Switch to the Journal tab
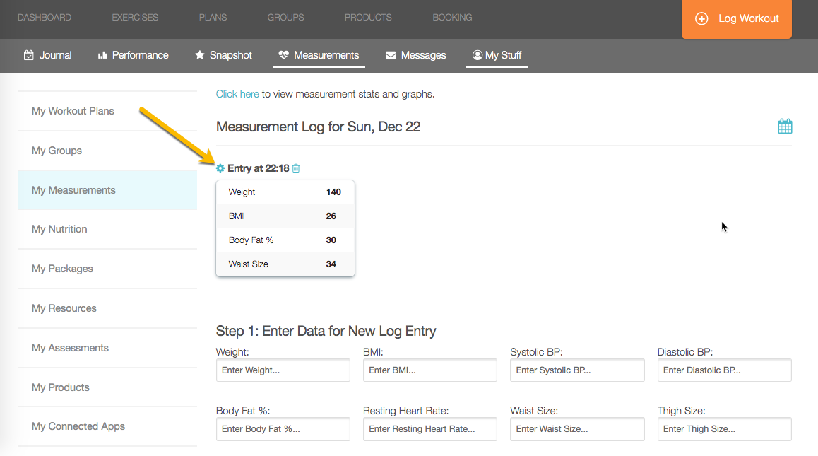The image size is (818, 456). [48, 55]
